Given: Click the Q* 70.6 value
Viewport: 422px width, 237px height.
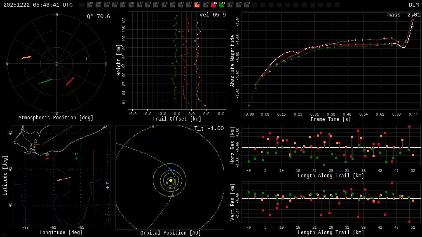Looking at the screenshot, I should 98,16.
